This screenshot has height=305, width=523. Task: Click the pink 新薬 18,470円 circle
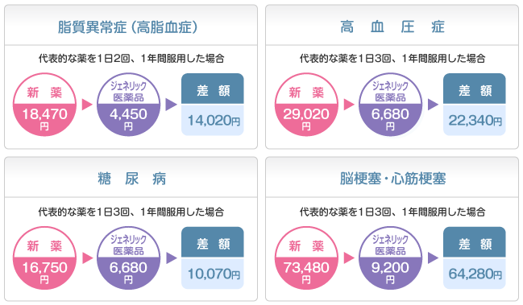pyautogui.click(x=44, y=105)
